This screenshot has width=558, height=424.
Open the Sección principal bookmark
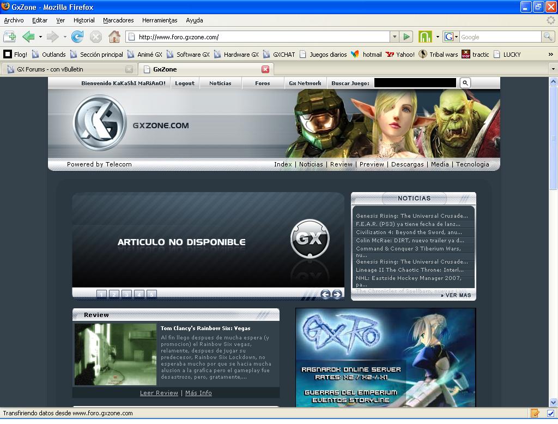97,55
